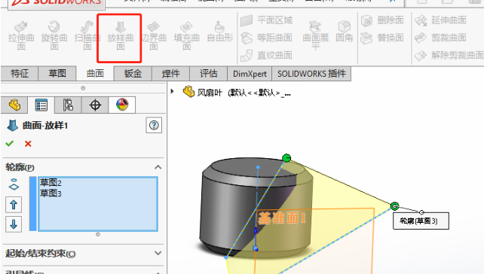
Task: Select 草图3 in the profiles list
Action: (x=51, y=193)
